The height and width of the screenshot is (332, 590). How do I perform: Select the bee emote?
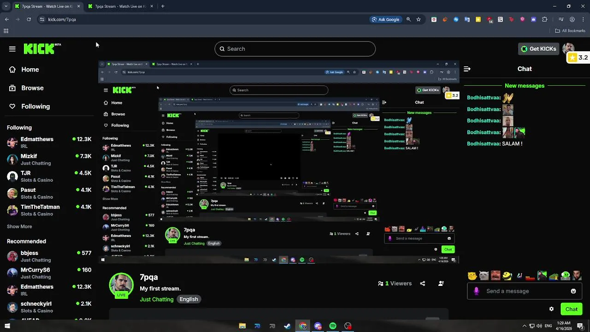point(507,276)
